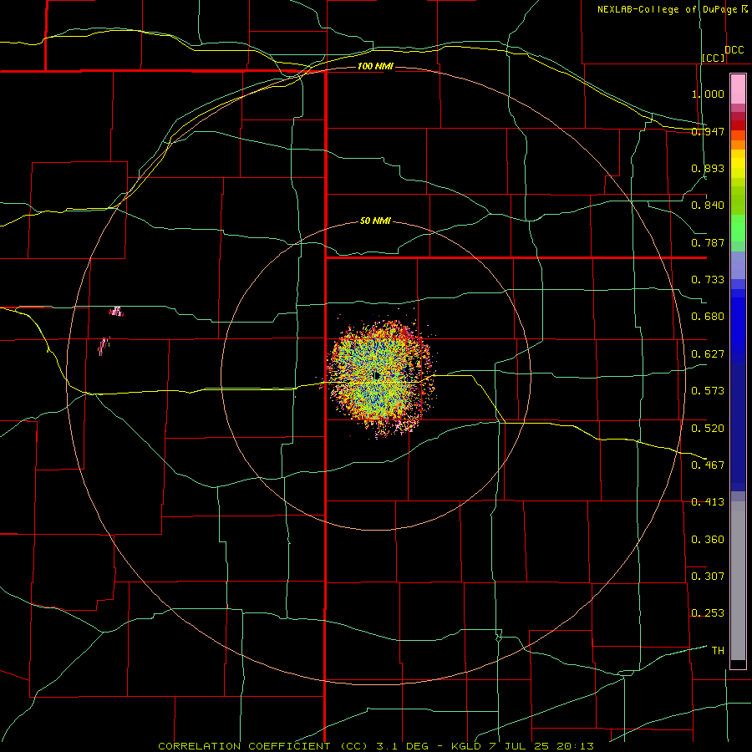This screenshot has height=752, width=752.
Task: Click the 1.000 colorbar value
Action: [708, 94]
